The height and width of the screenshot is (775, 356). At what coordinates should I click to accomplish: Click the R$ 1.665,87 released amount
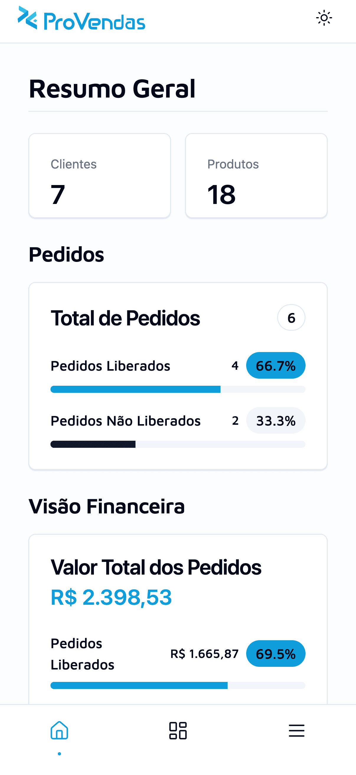click(204, 654)
